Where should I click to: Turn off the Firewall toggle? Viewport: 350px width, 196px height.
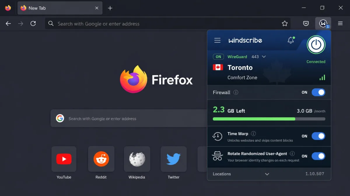pos(318,92)
